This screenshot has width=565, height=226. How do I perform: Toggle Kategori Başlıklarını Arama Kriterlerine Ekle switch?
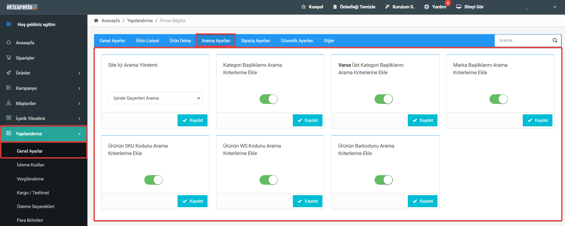(269, 99)
